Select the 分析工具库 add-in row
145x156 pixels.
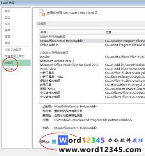(x=92, y=73)
